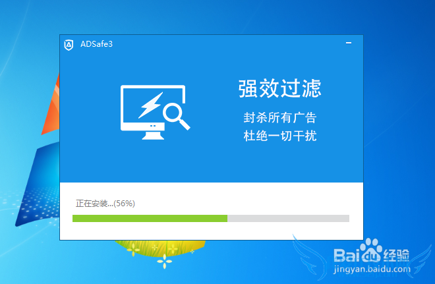
Task: Click the Bai text of the Baidu logo
Action: pyautogui.click(x=347, y=256)
